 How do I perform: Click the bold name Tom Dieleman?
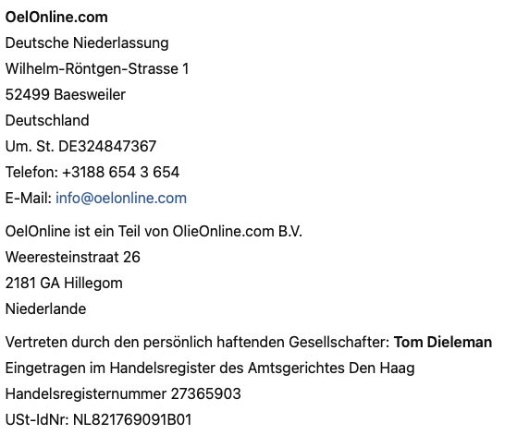point(443,342)
